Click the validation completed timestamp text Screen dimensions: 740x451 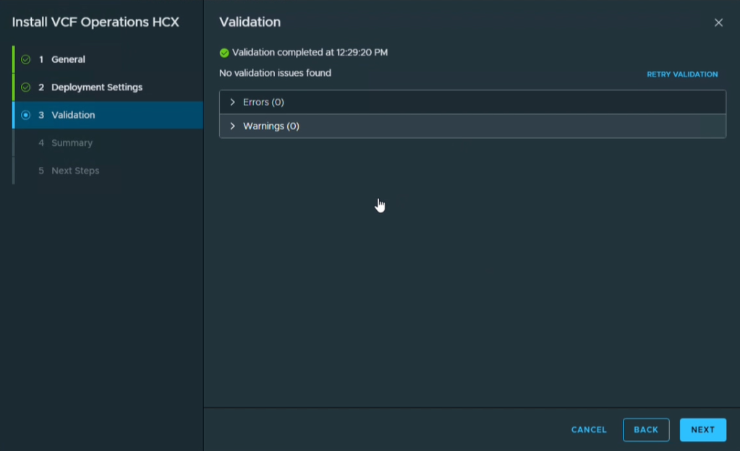[310, 52]
